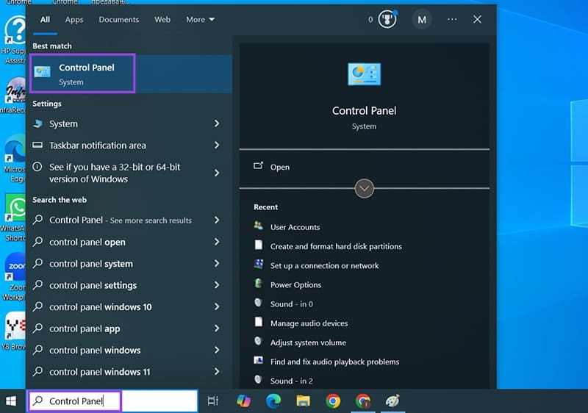
Task: Expand the arrow next to System setting
Action: (x=217, y=124)
